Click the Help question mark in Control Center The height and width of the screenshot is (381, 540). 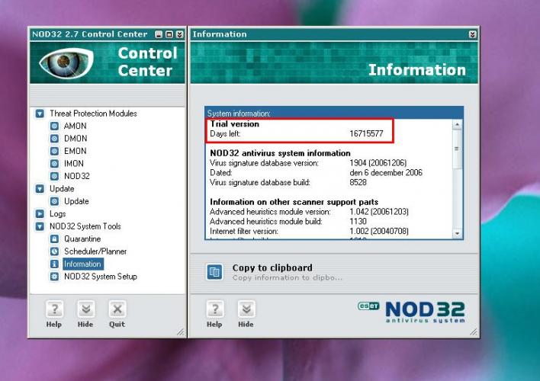click(x=54, y=309)
